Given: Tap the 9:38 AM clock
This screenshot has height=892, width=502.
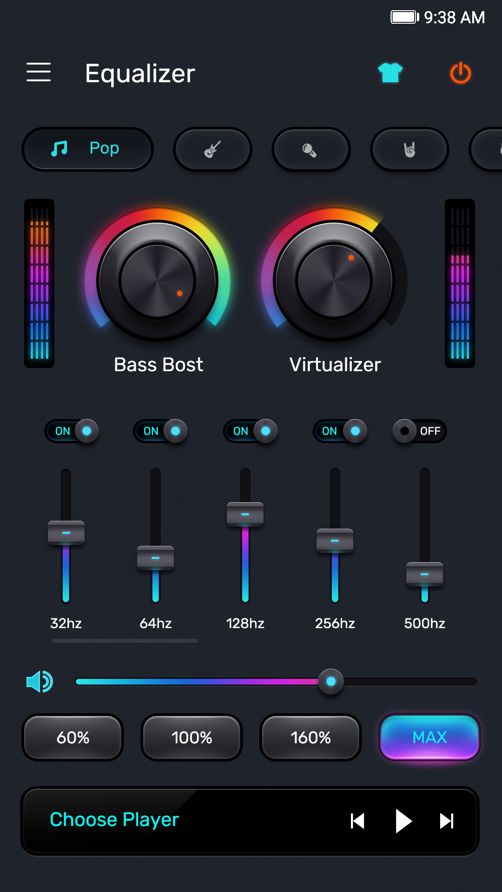Looking at the screenshot, I should (455, 18).
